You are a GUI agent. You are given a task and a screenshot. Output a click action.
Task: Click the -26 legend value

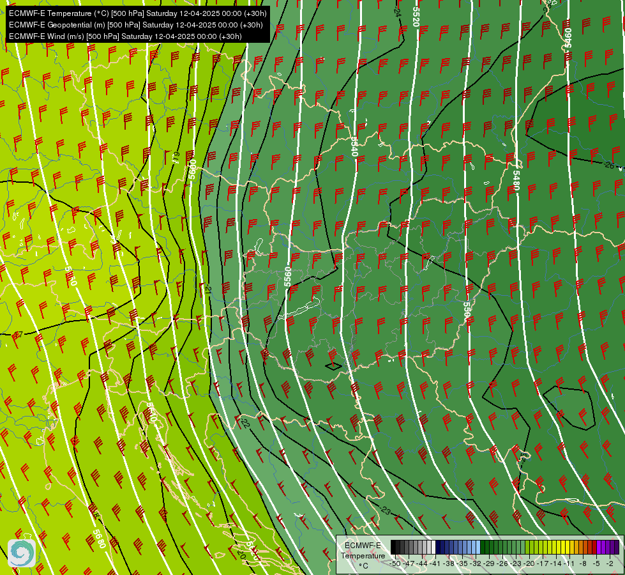[503, 563]
